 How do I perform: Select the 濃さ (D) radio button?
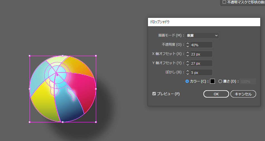coord(220,81)
